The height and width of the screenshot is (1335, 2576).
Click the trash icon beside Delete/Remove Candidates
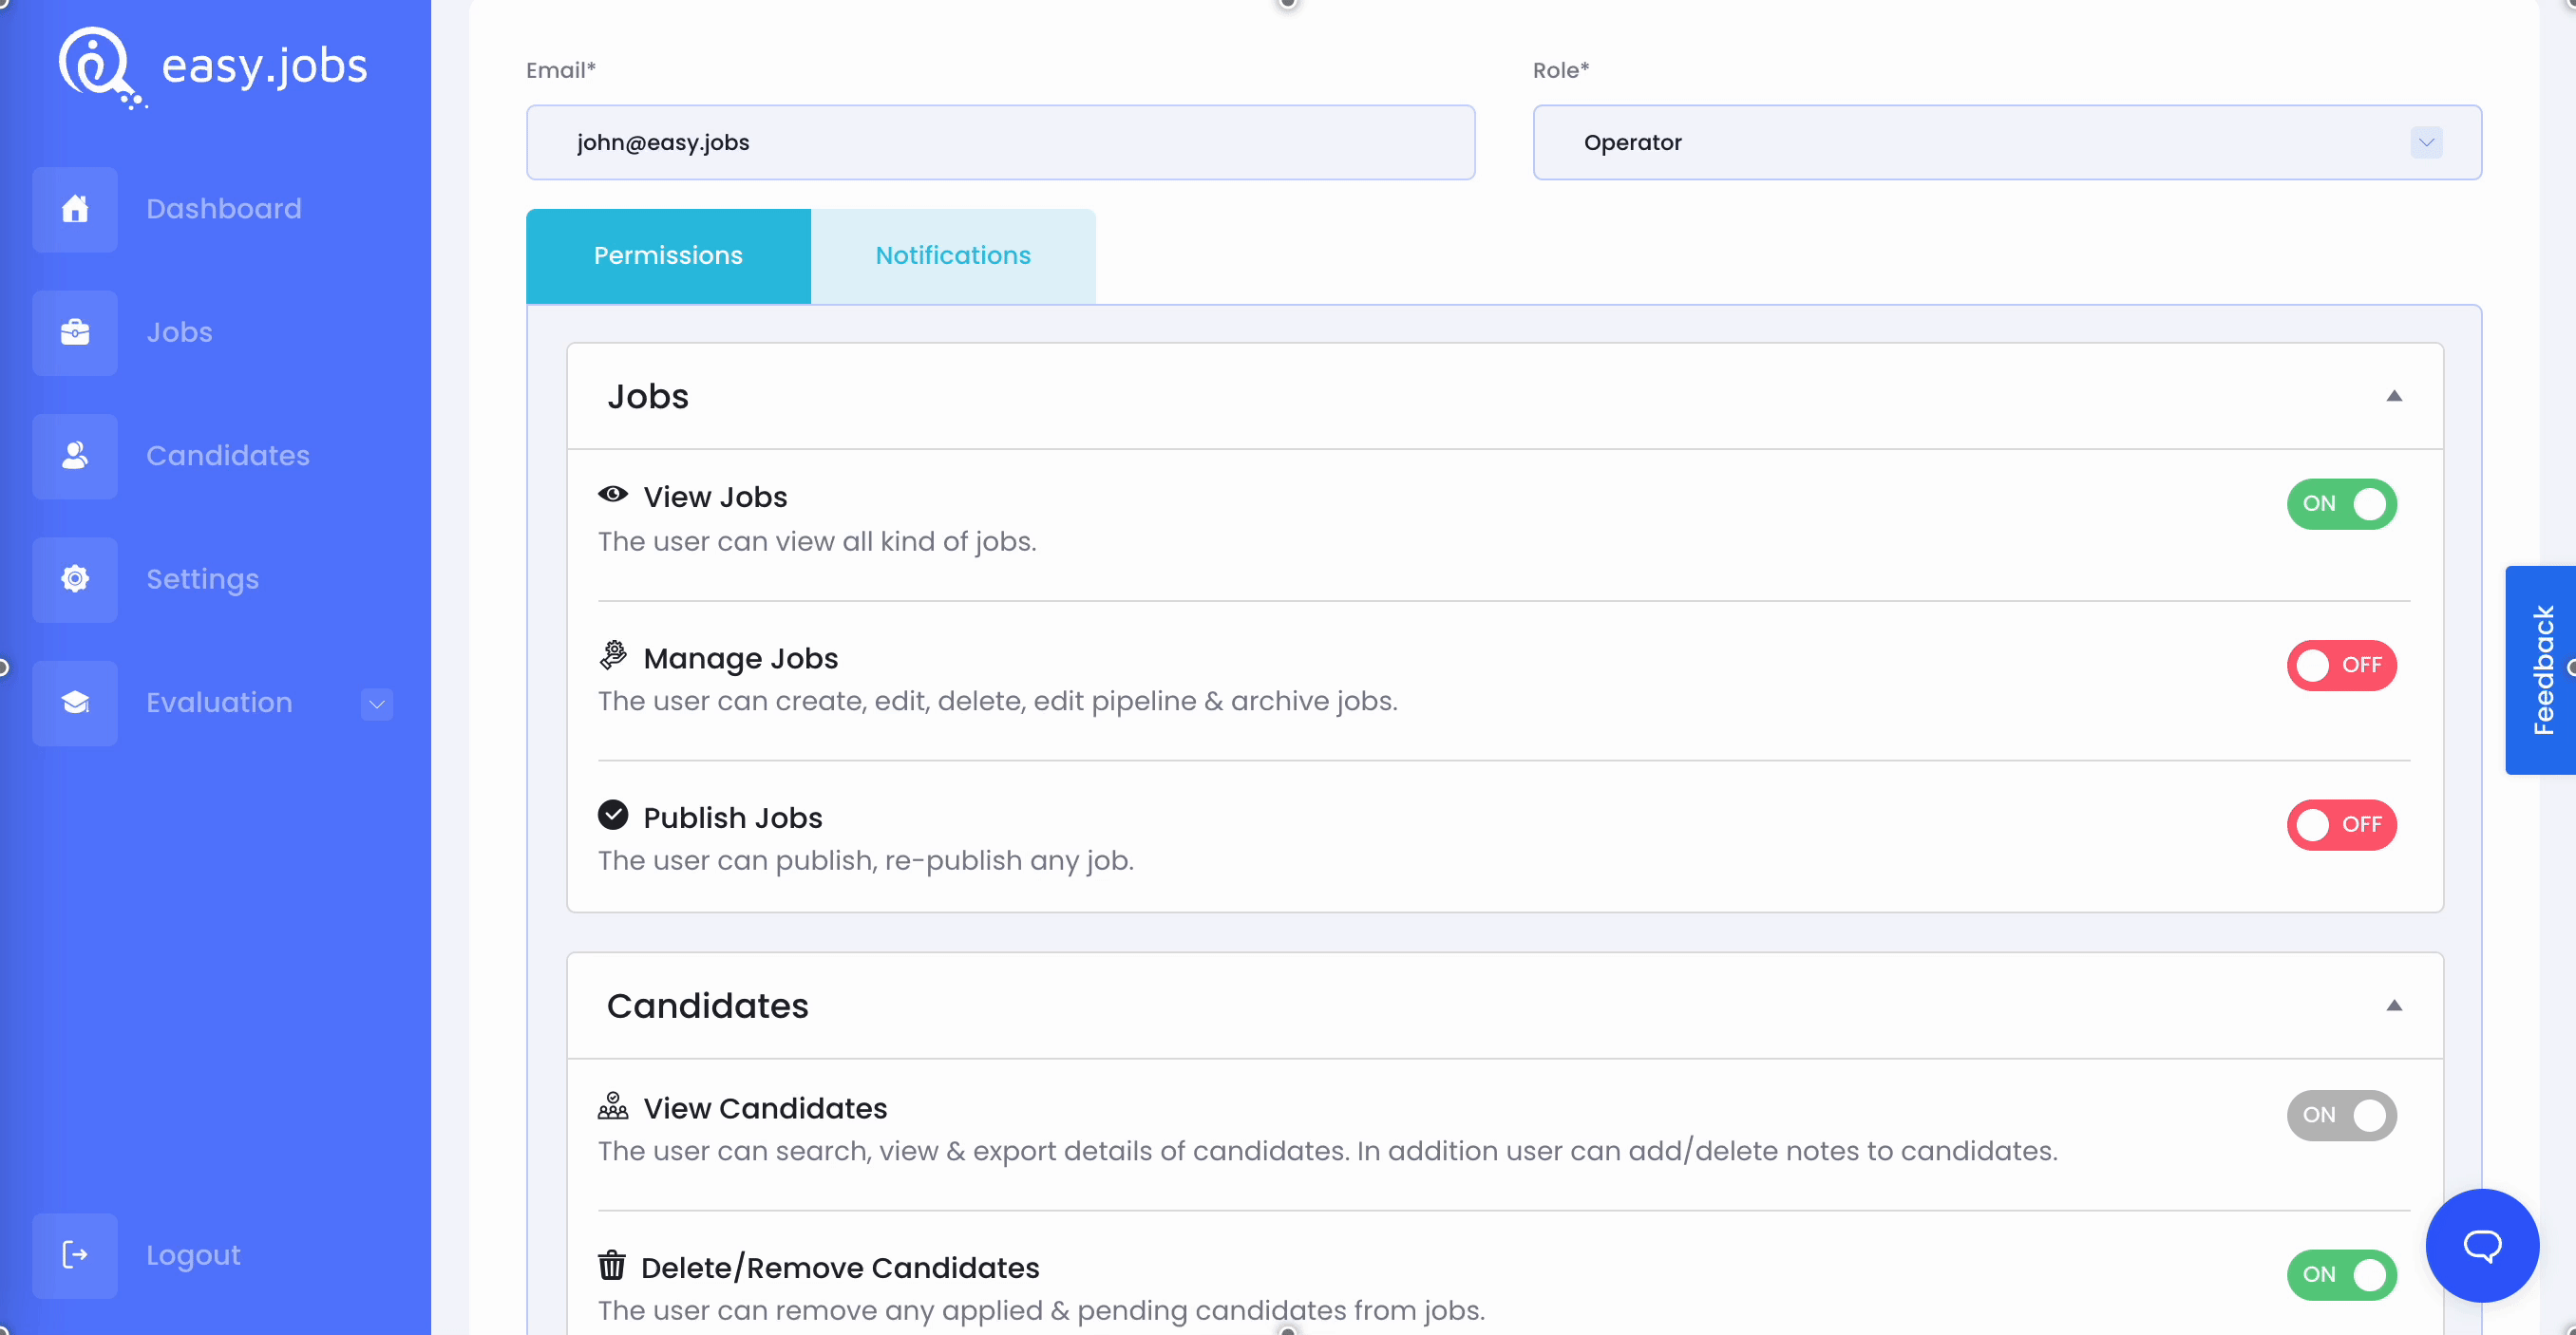[612, 1265]
